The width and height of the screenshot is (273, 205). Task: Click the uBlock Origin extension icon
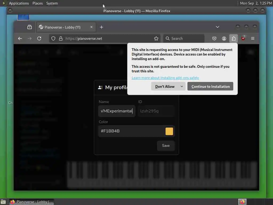(x=243, y=38)
